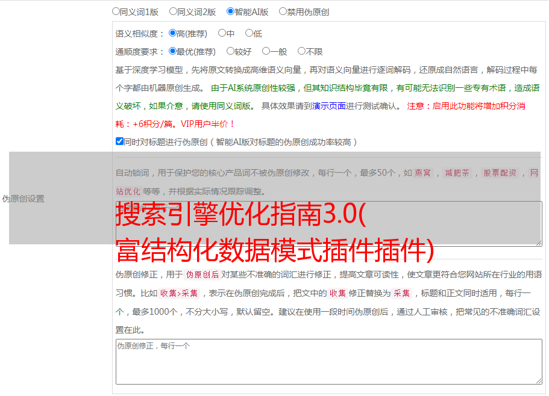Screen dimensions: 549x396
Task: Select 禁用伪原创 to disable rewriting
Action: [283, 11]
